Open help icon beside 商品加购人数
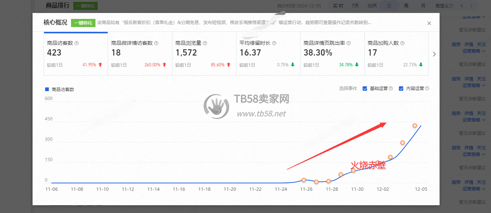This screenshot has height=213, width=491. click(402, 43)
